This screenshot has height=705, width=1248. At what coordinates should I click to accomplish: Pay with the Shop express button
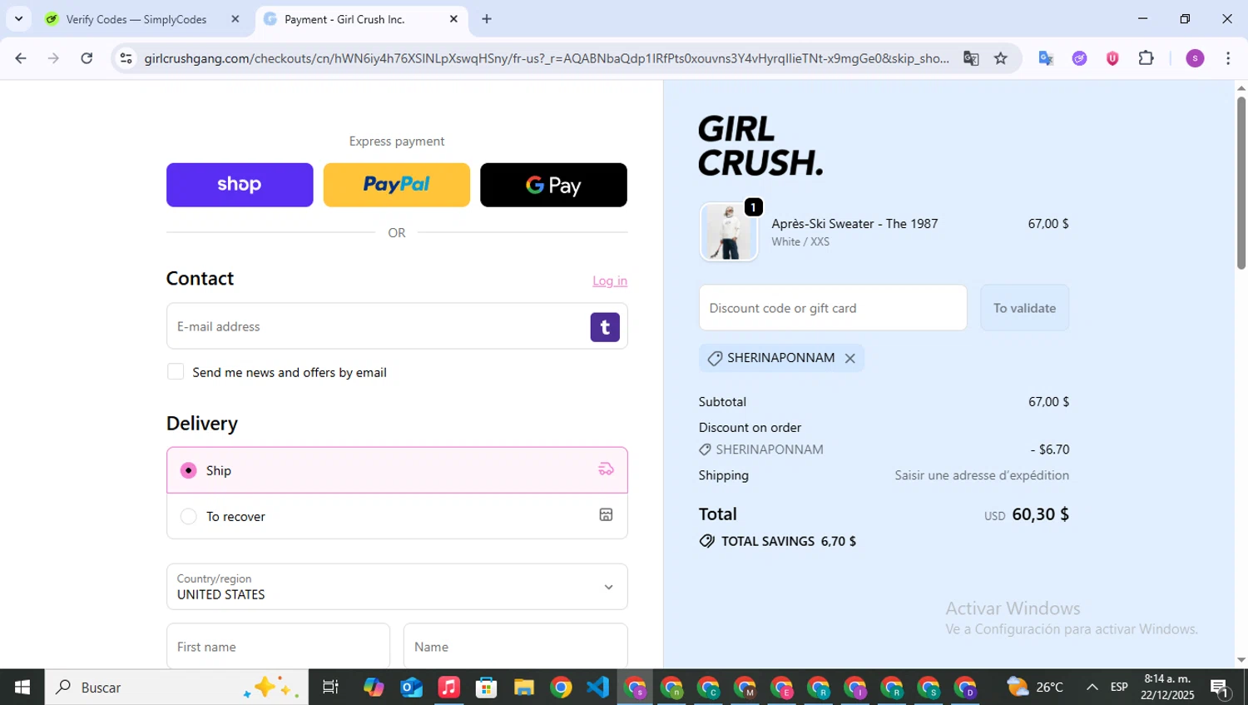click(x=240, y=185)
